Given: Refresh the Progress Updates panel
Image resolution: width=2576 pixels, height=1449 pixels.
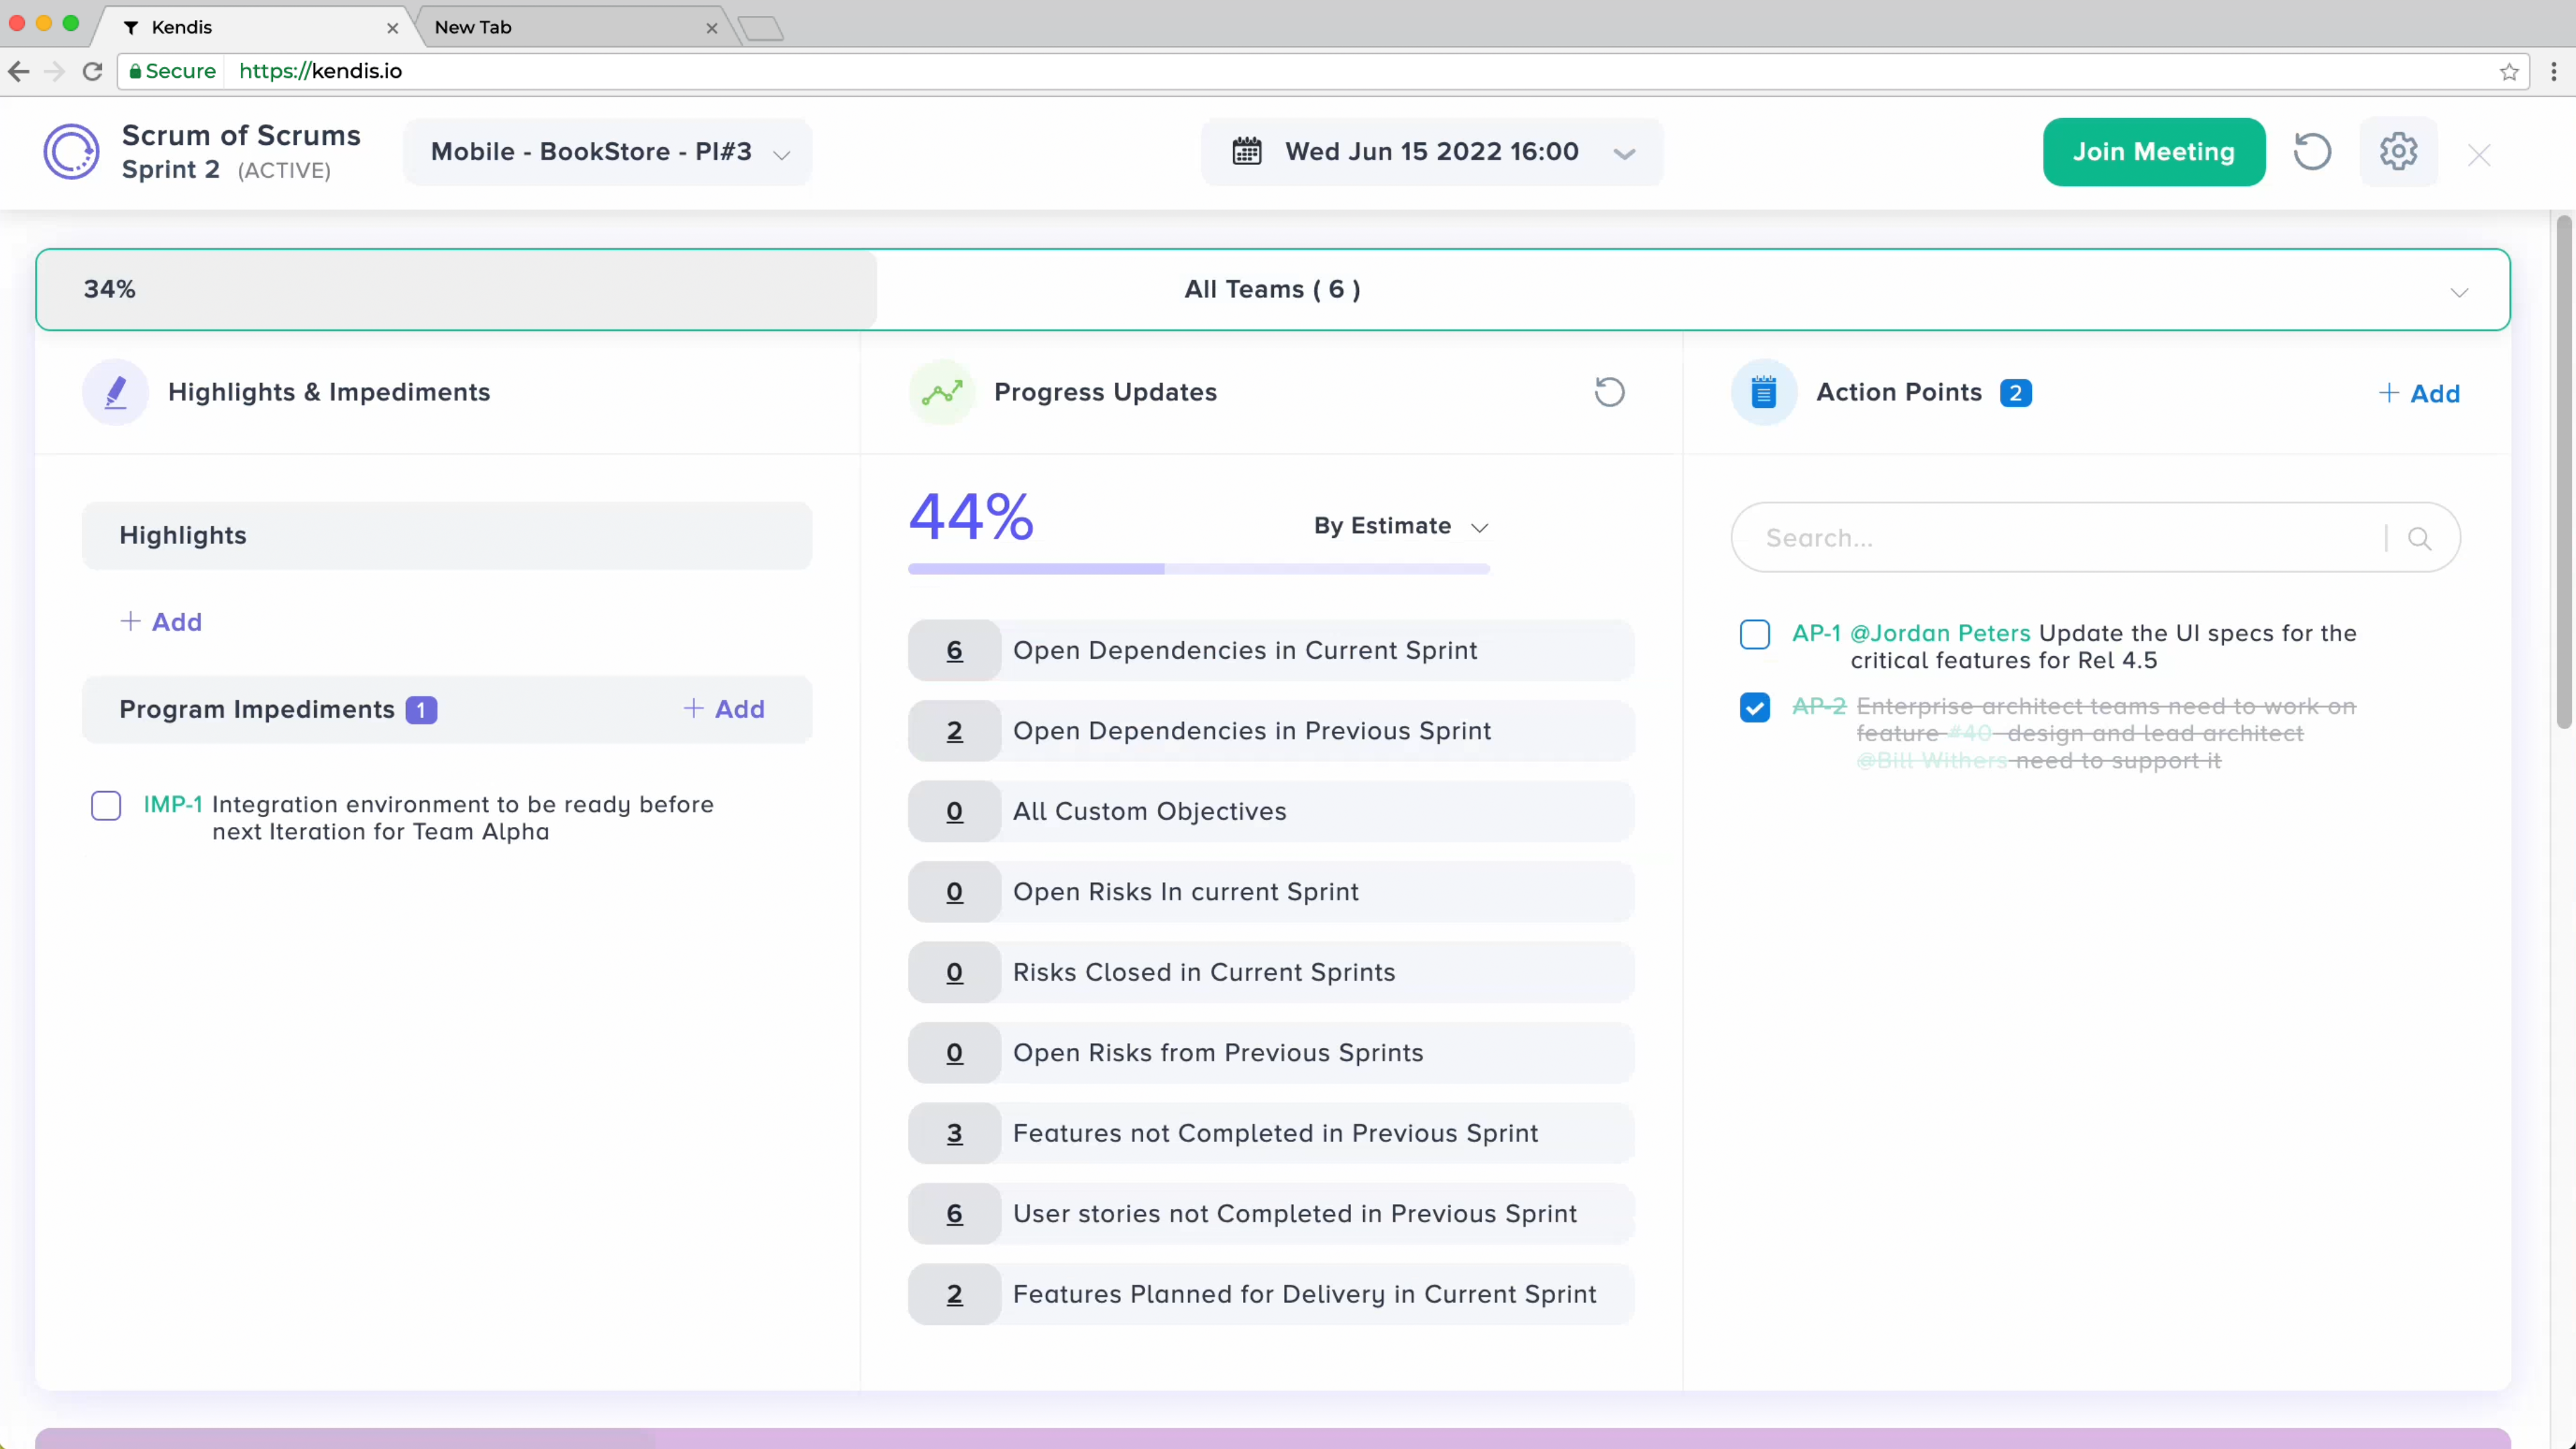Looking at the screenshot, I should point(1609,392).
